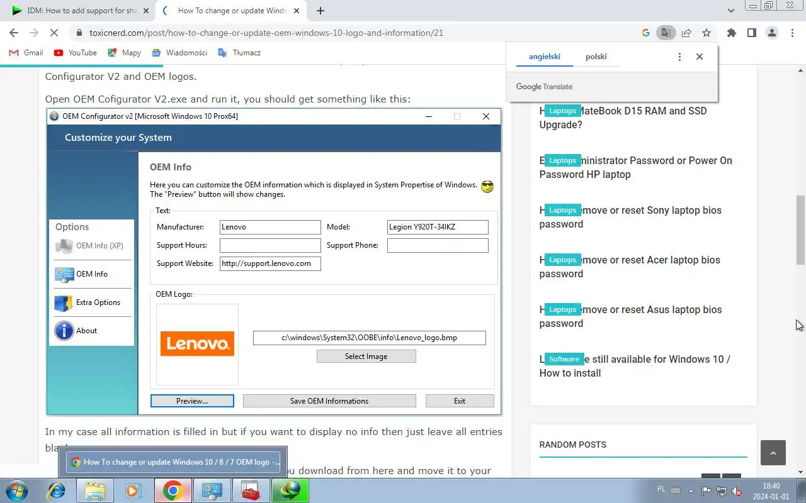The width and height of the screenshot is (806, 503).
Task: Show hidden tray icons arrow
Action: coord(691,491)
